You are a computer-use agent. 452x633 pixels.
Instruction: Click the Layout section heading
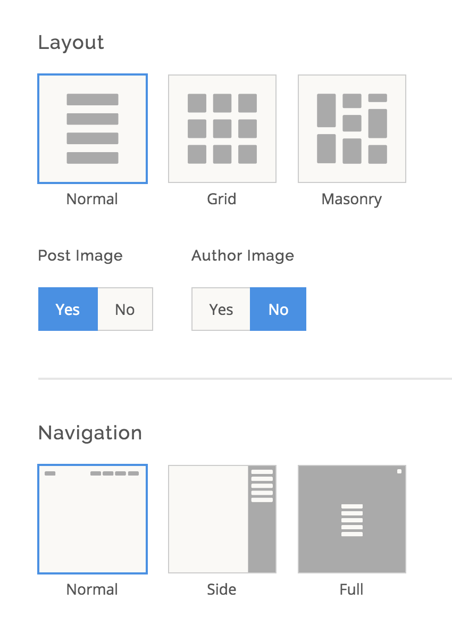coord(71,43)
